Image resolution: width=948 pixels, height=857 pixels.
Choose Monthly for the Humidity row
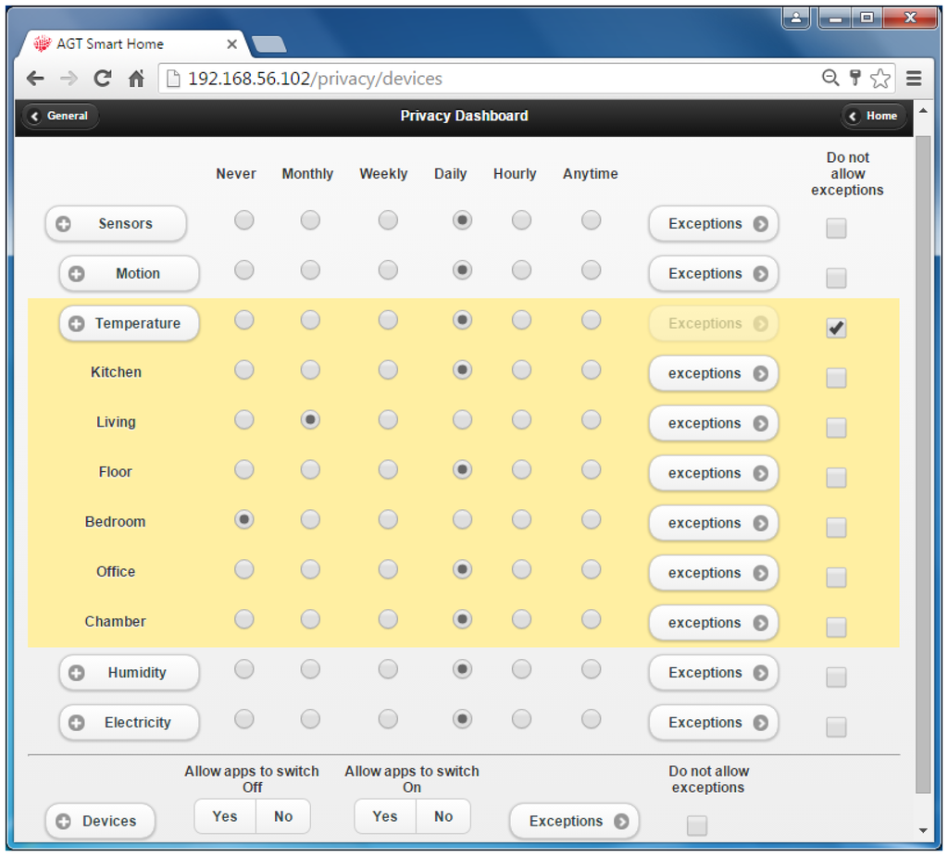(310, 669)
